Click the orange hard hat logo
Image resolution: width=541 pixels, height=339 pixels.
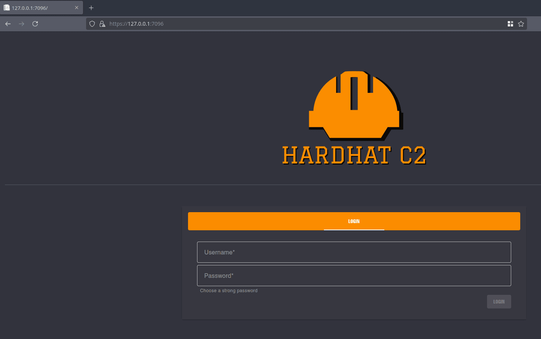coord(355,105)
